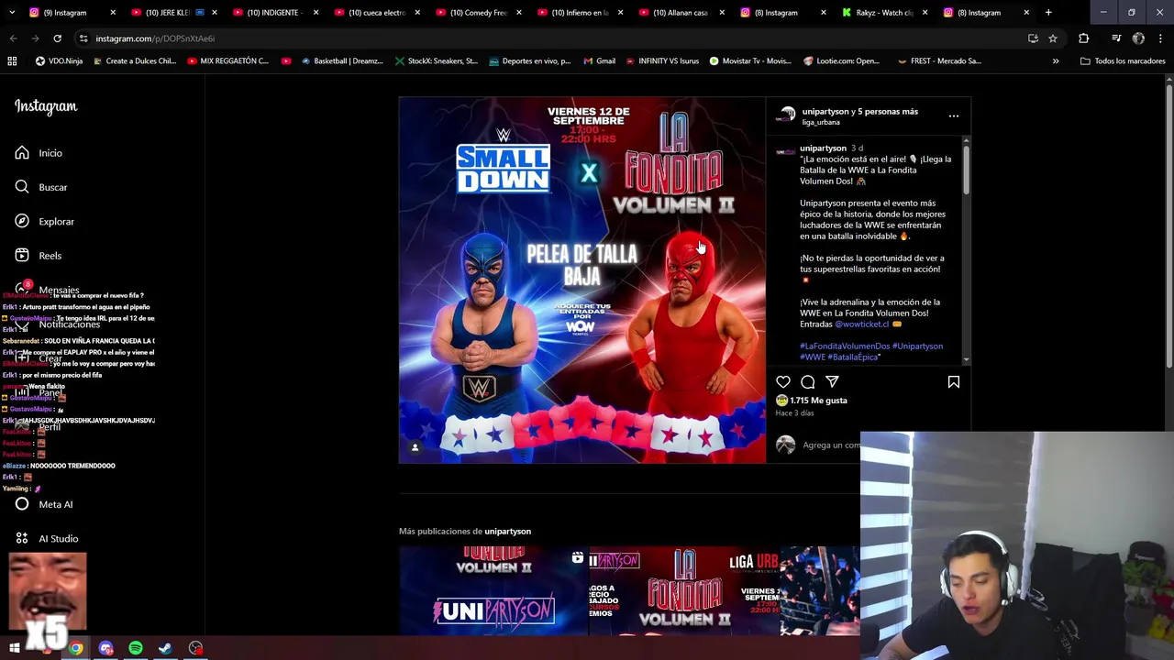Open Windows Start menu
Viewport: 1174px width, 660px height.
pos(15,648)
